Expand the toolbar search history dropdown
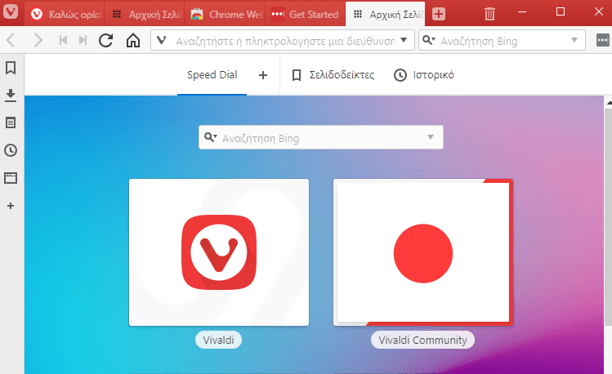Viewport: 612px width, 374px height. click(x=574, y=40)
